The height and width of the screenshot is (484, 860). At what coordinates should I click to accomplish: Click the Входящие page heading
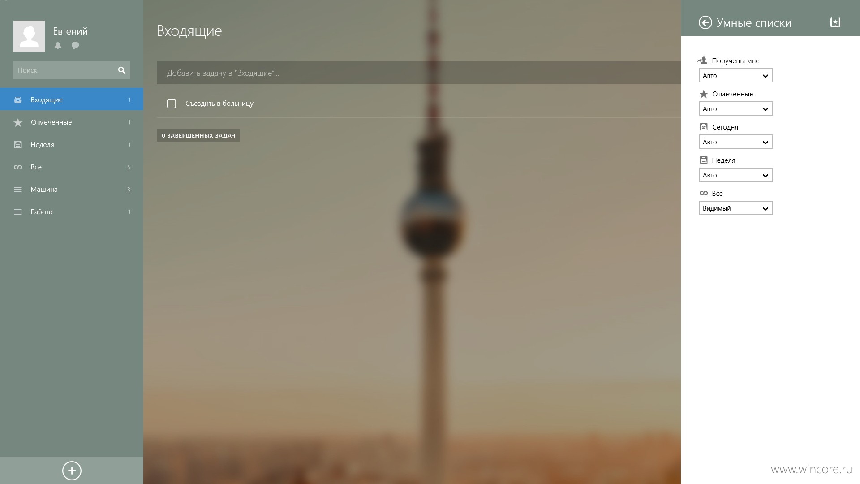[x=189, y=31]
